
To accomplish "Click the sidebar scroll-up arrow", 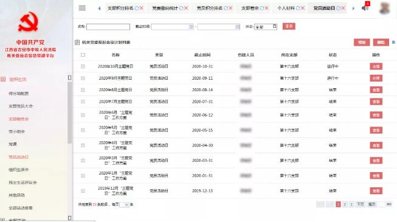I will pos(70,78).
